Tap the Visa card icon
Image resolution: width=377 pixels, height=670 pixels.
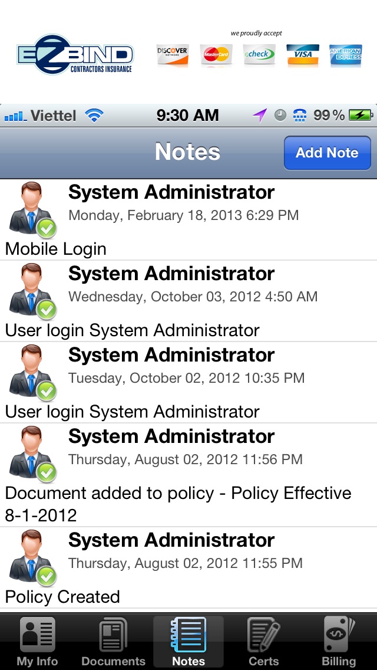pos(302,55)
